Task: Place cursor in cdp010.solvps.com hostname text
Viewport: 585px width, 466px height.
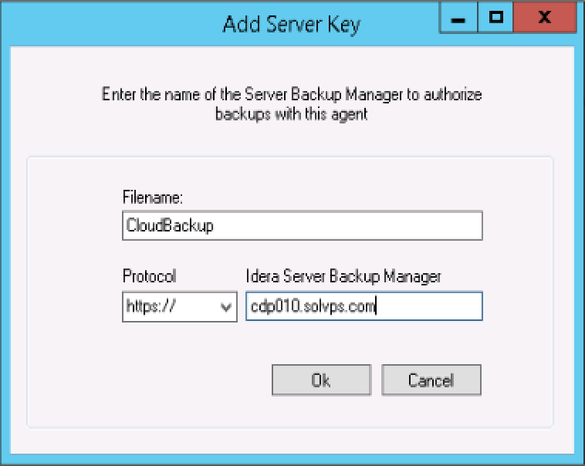Action: pos(313,306)
